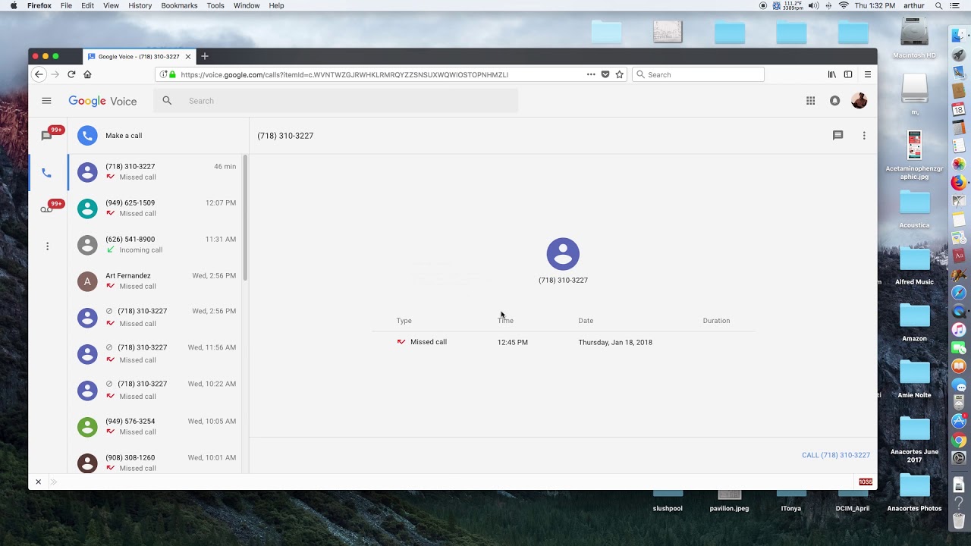The image size is (971, 546).
Task: Open the Google Voice main menu hamburger
Action: (46, 101)
